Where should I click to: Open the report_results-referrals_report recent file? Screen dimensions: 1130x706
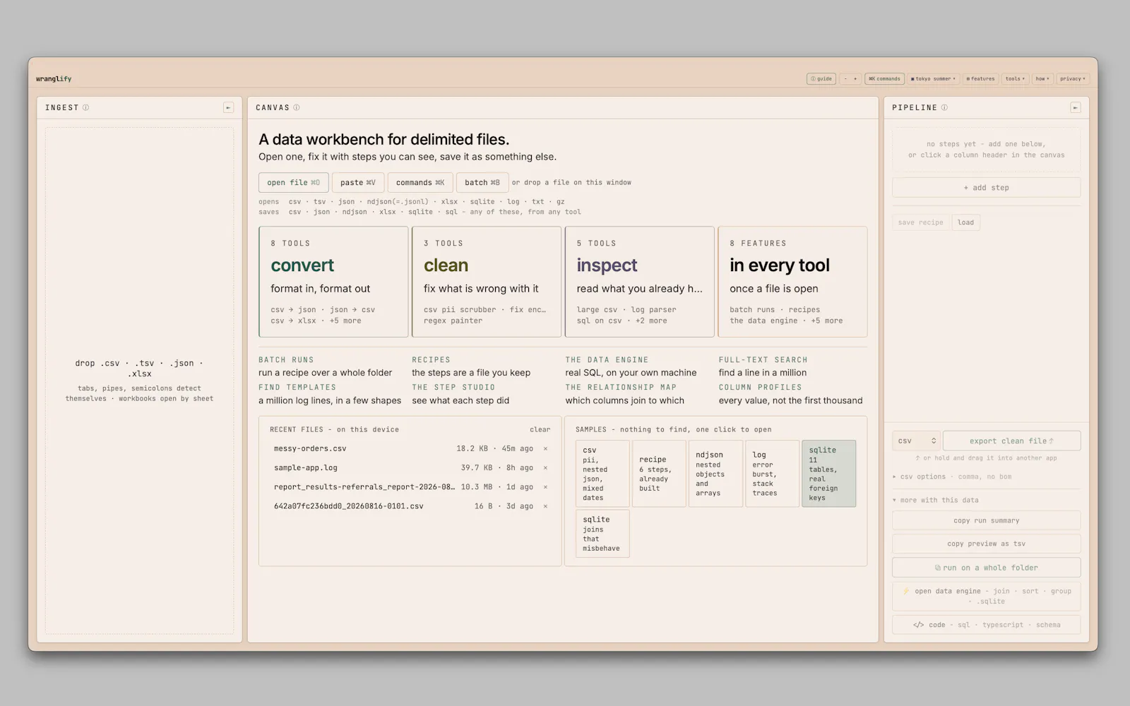[403, 487]
